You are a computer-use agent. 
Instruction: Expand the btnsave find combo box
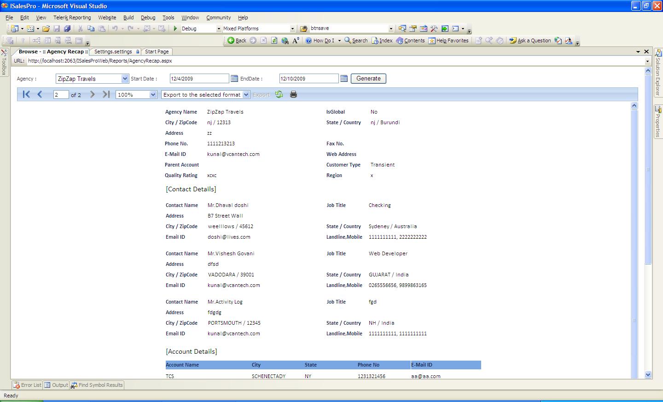click(391, 29)
